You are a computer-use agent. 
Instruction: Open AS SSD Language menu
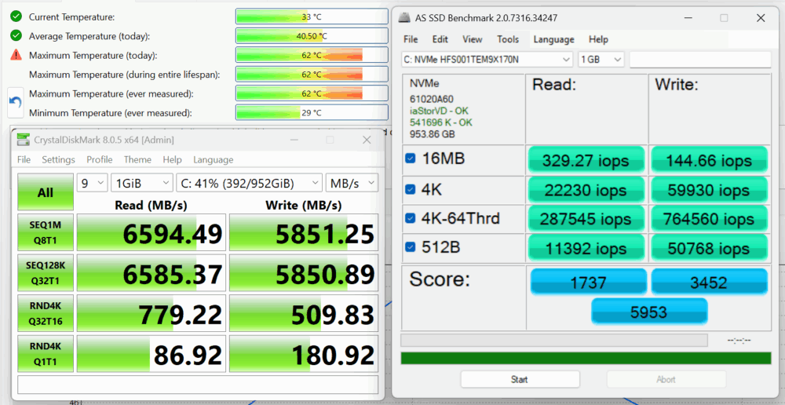click(553, 39)
